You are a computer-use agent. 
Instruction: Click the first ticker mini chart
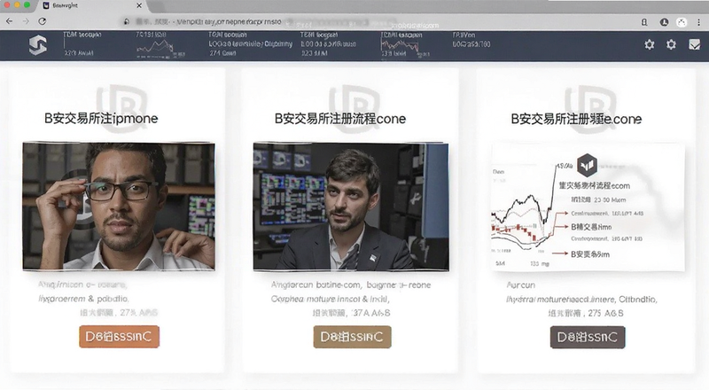coord(156,47)
